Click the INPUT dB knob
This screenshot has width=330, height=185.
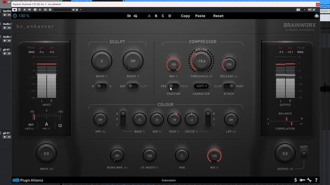pyautogui.click(x=46, y=154)
